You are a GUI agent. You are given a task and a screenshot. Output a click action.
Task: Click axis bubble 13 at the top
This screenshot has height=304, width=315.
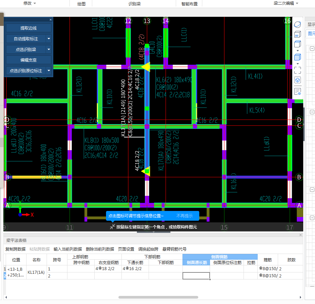[147, 21]
